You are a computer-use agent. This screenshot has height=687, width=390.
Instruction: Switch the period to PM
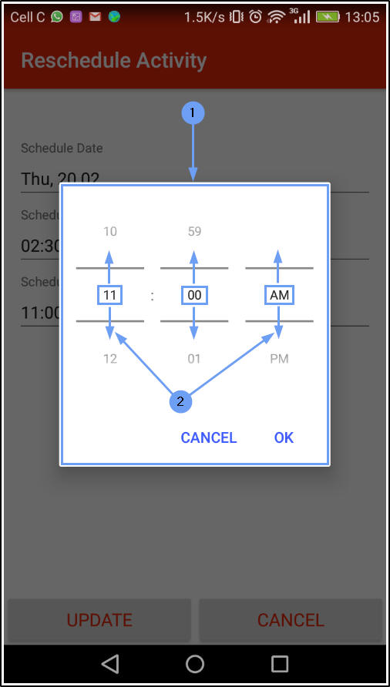pos(280,359)
